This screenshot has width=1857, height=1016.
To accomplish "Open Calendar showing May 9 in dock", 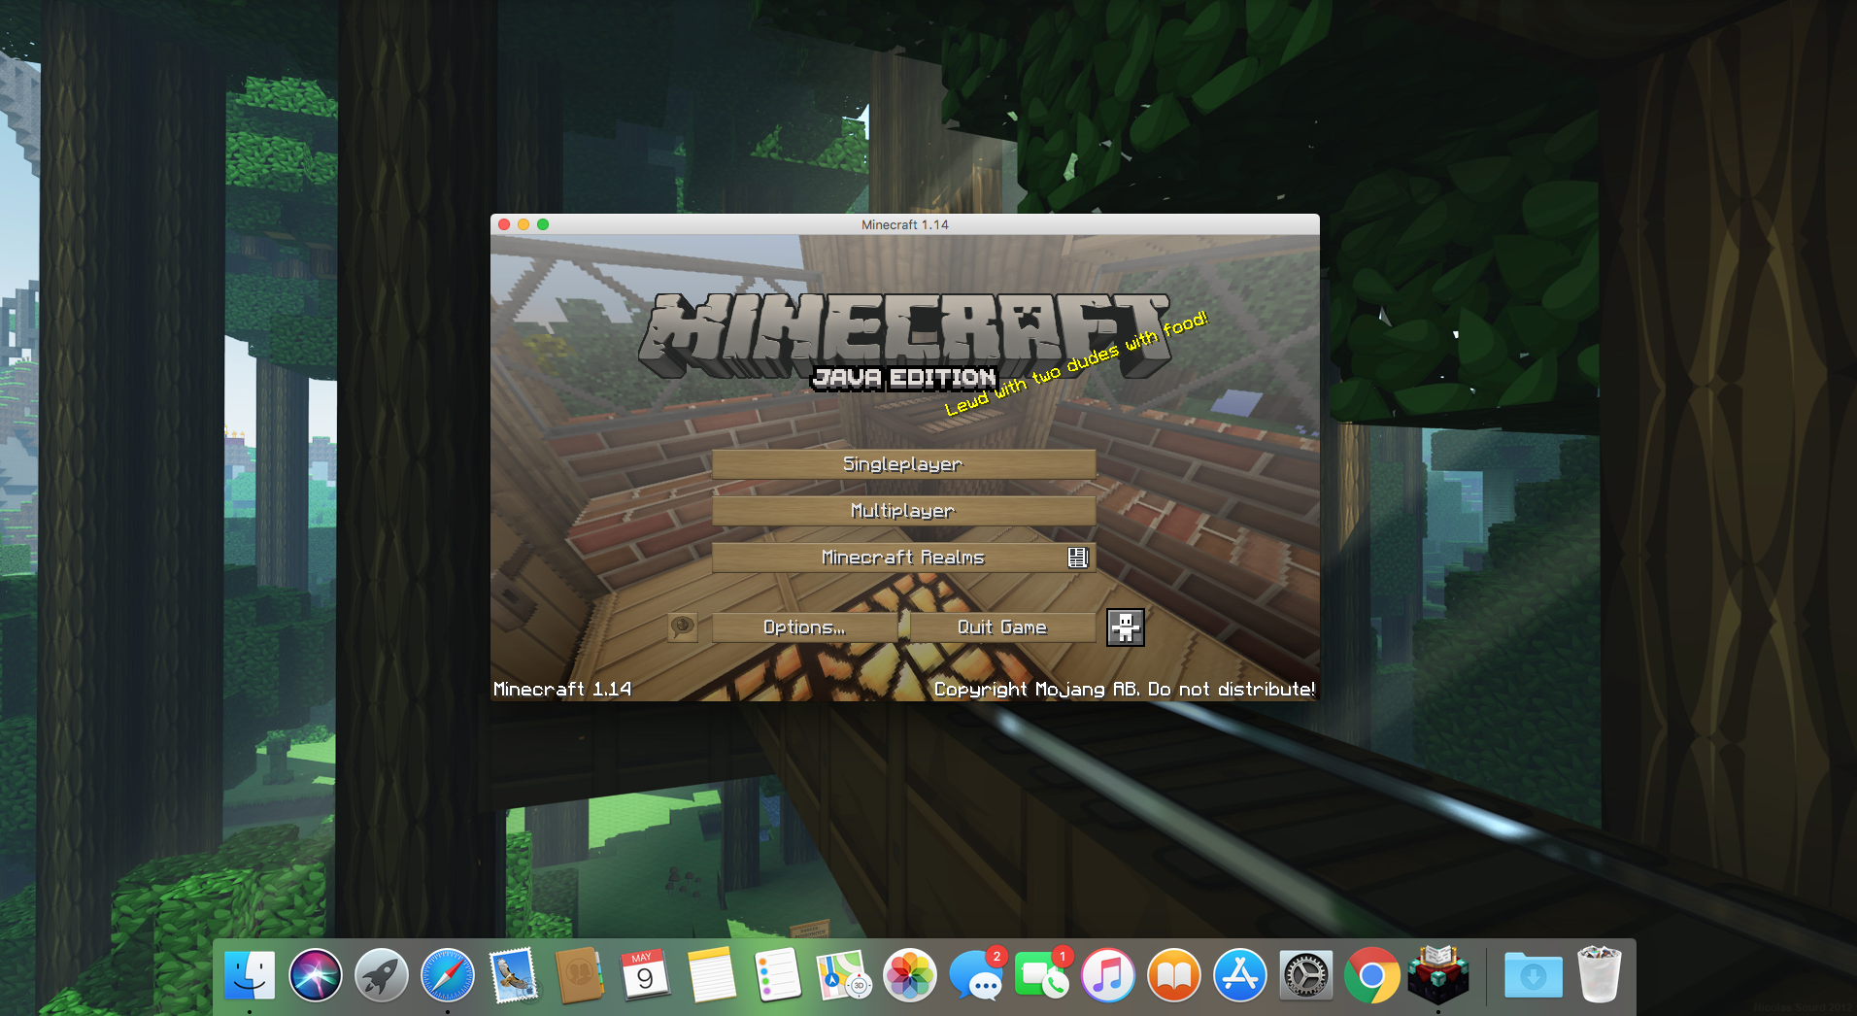I will tap(646, 975).
